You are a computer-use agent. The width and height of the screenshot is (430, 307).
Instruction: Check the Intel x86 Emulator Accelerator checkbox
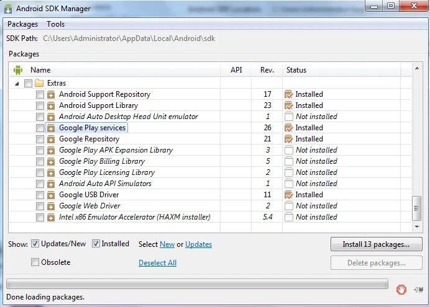click(x=40, y=218)
